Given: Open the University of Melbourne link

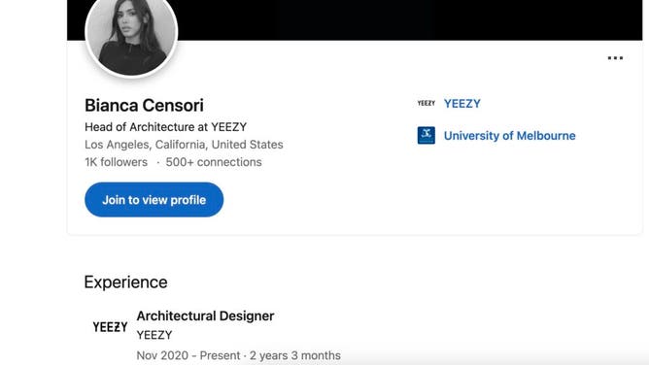Looking at the screenshot, I should point(509,136).
